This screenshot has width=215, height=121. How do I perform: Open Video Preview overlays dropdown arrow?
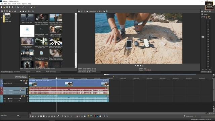(x=101, y=11)
